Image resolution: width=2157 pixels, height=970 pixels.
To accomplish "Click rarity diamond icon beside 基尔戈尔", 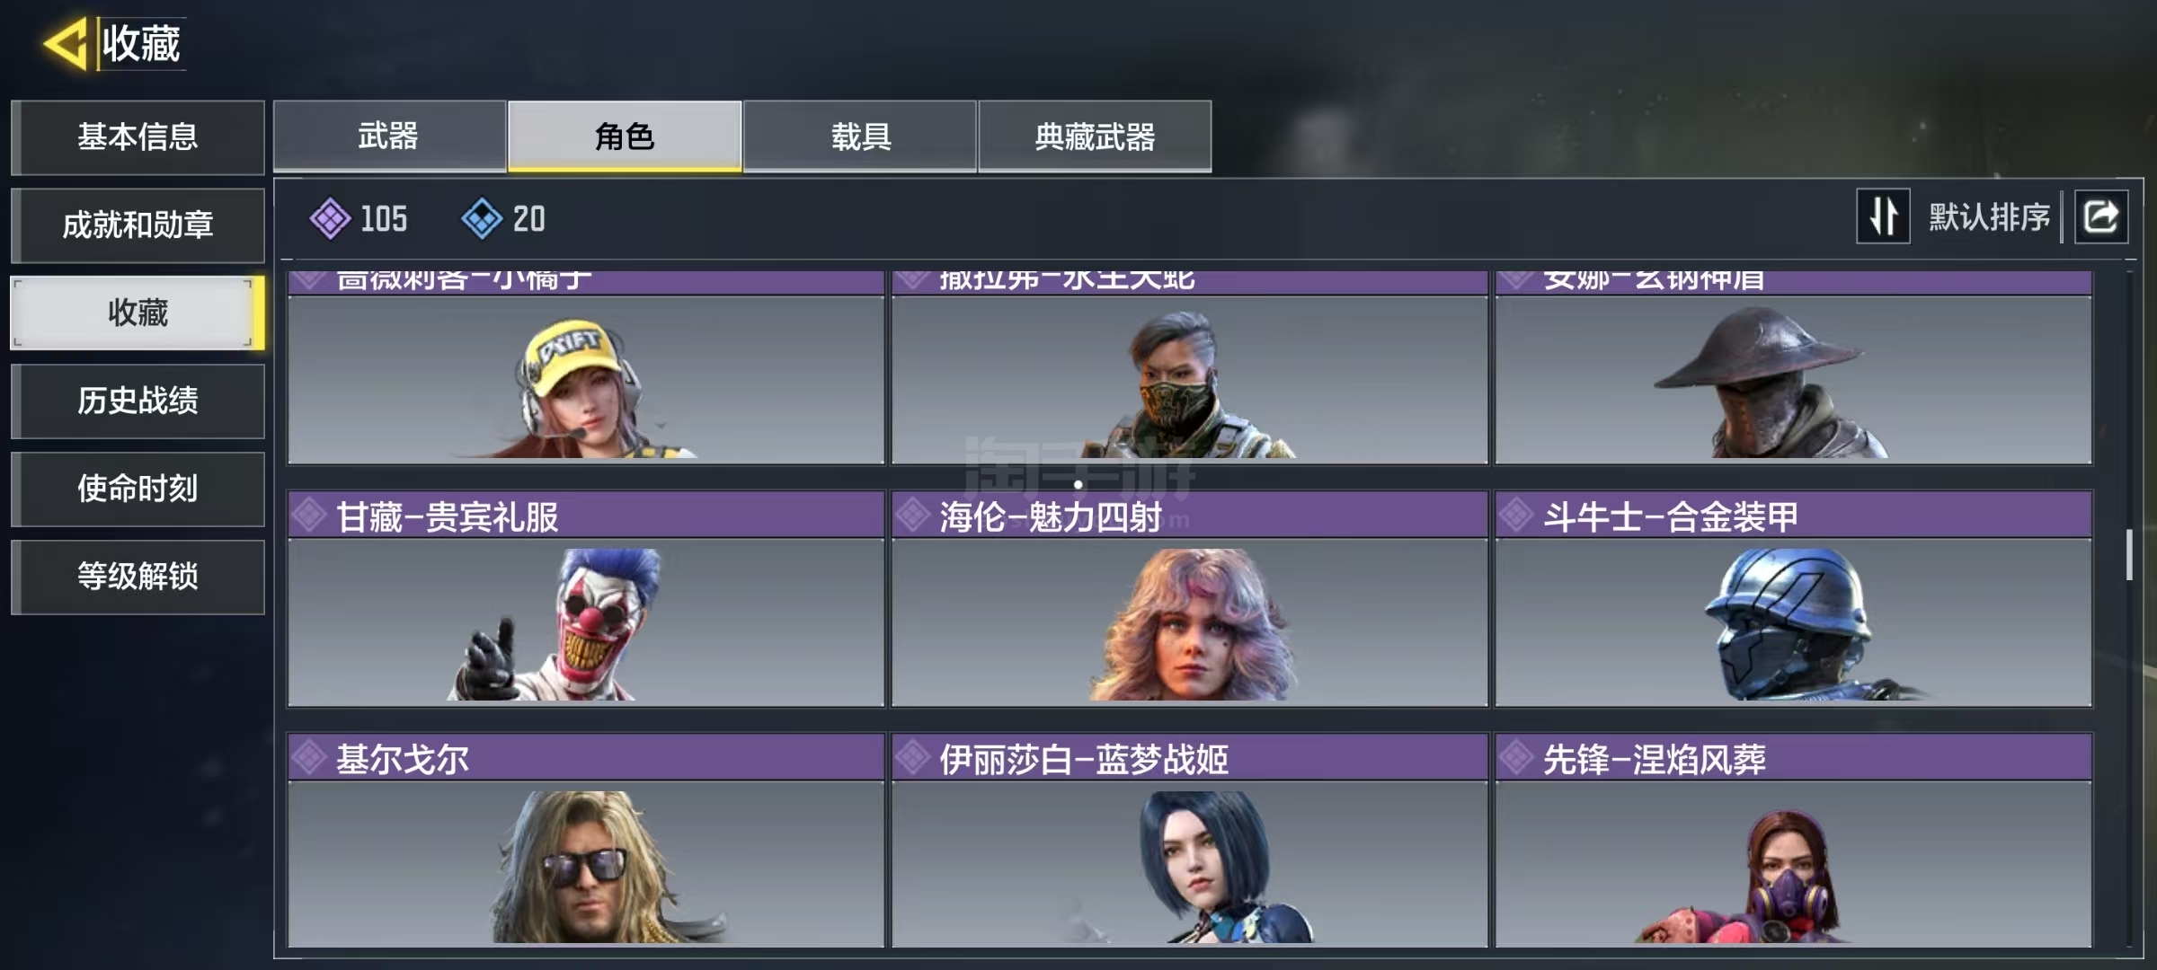I will (x=309, y=758).
